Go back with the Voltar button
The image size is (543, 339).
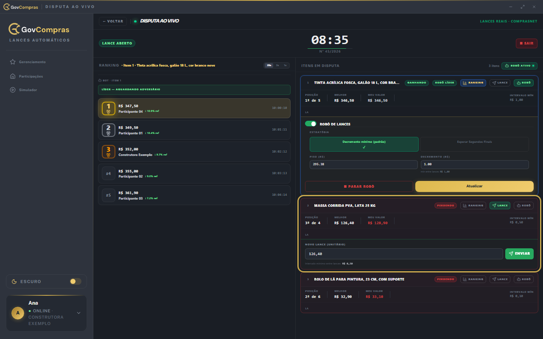113,21
